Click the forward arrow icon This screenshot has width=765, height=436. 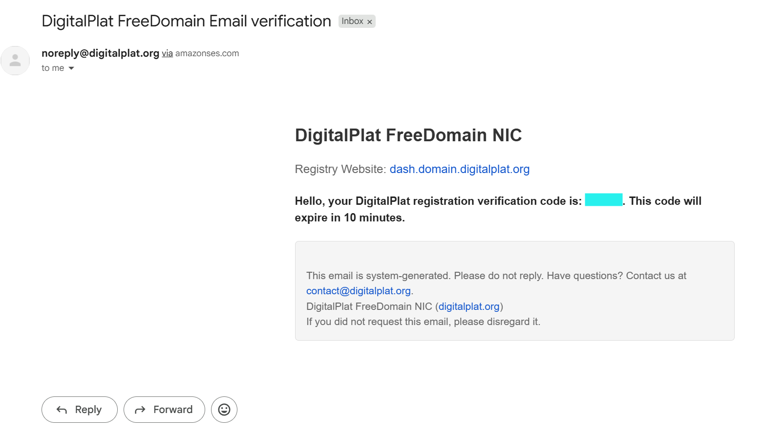coord(140,410)
